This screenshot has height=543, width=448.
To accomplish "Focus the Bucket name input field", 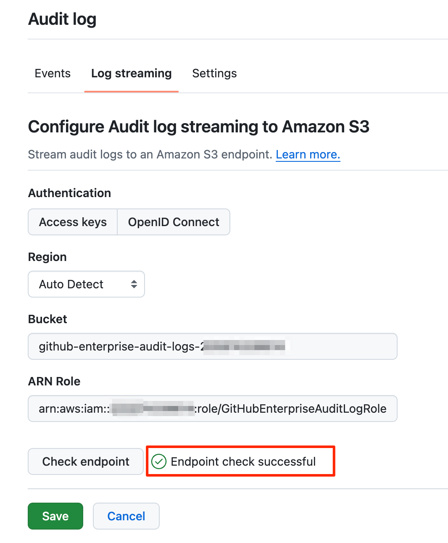I will pos(212,346).
